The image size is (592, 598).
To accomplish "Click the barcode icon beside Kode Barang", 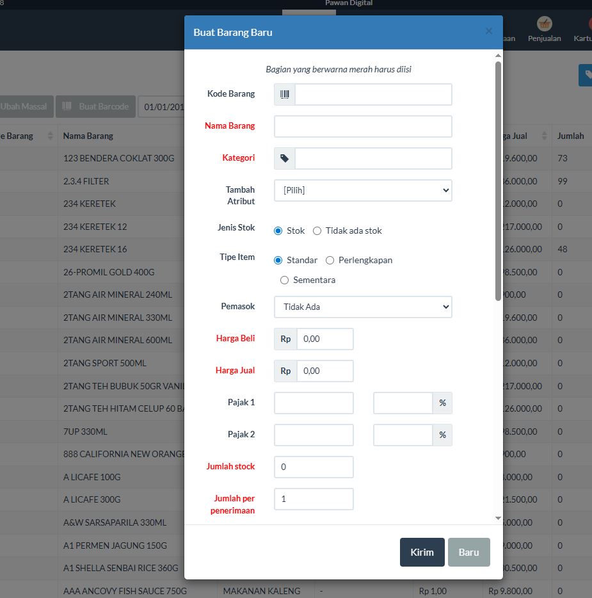I will click(285, 94).
